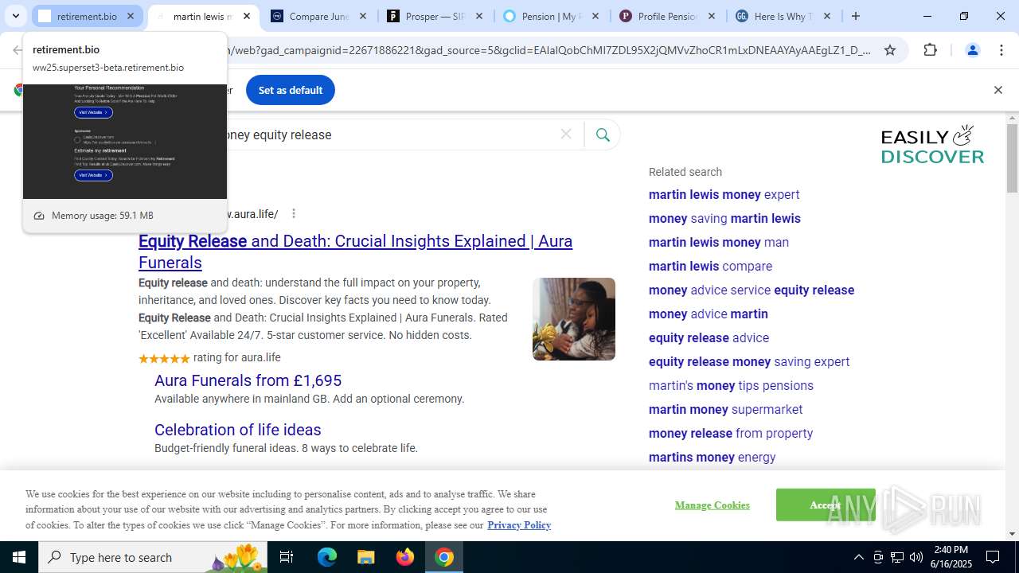This screenshot has width=1019, height=573.
Task: Open the aura.life result options menu
Action: point(294,213)
